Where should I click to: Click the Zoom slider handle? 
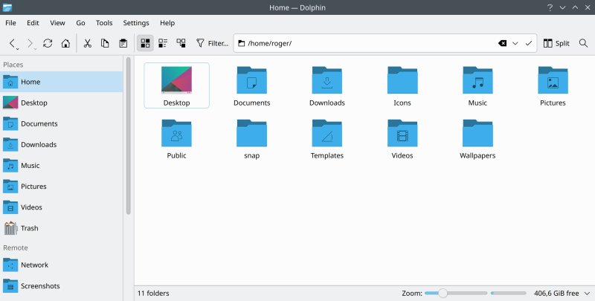pos(443,293)
